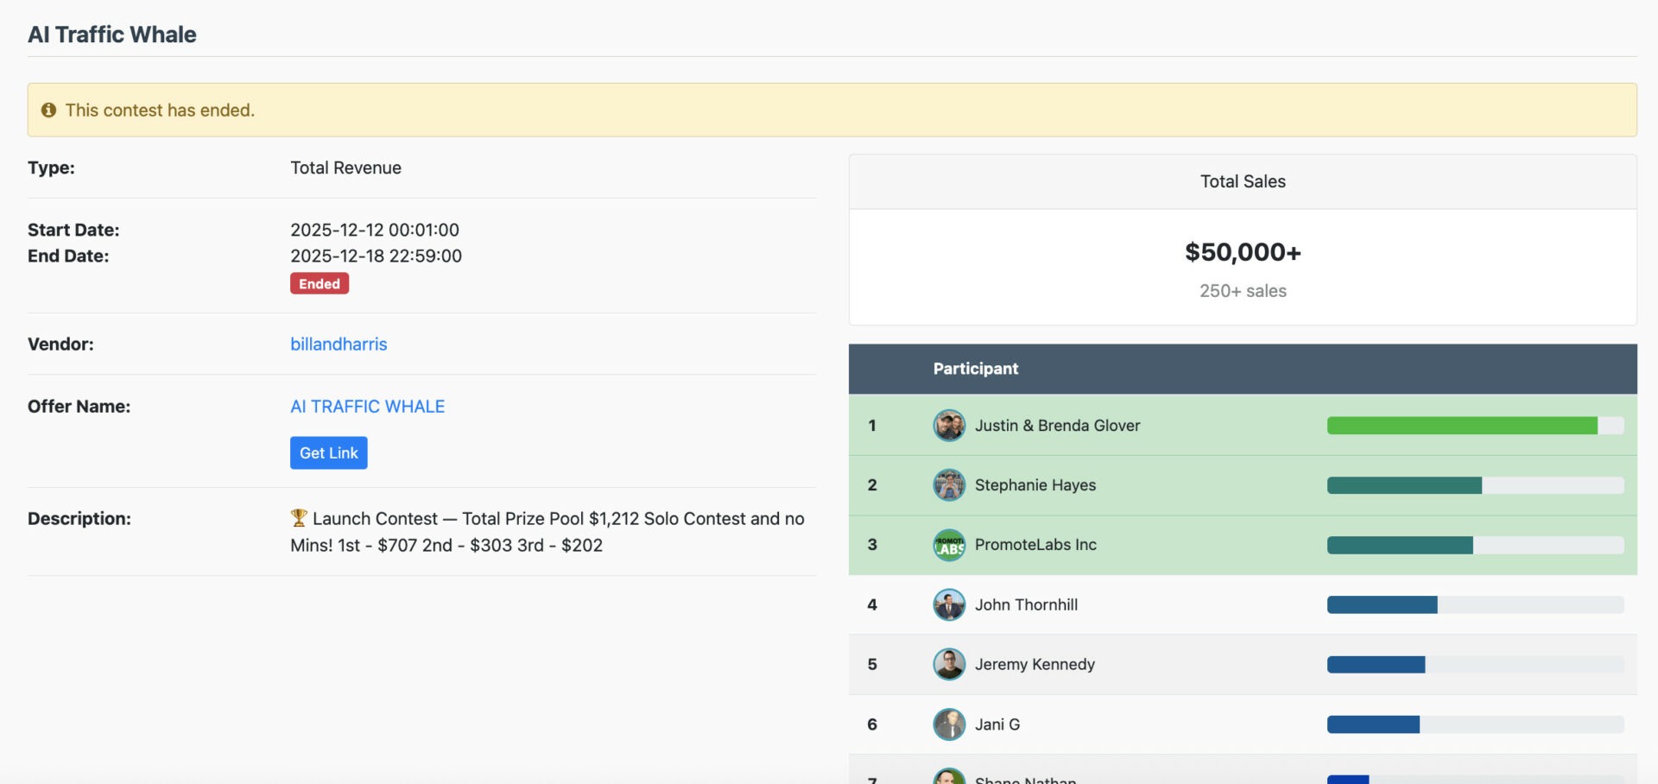This screenshot has height=784, width=1658.
Task: Click Justin & Brenda Glover's avatar icon
Action: pyautogui.click(x=949, y=426)
